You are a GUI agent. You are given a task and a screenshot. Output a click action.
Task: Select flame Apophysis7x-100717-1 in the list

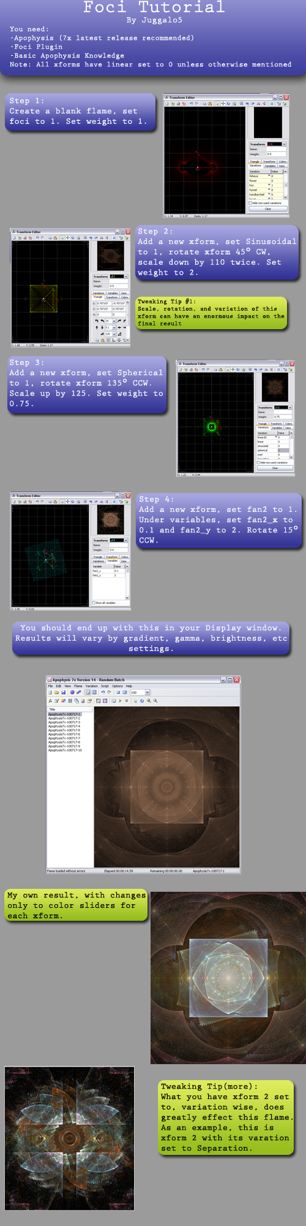pos(64,714)
